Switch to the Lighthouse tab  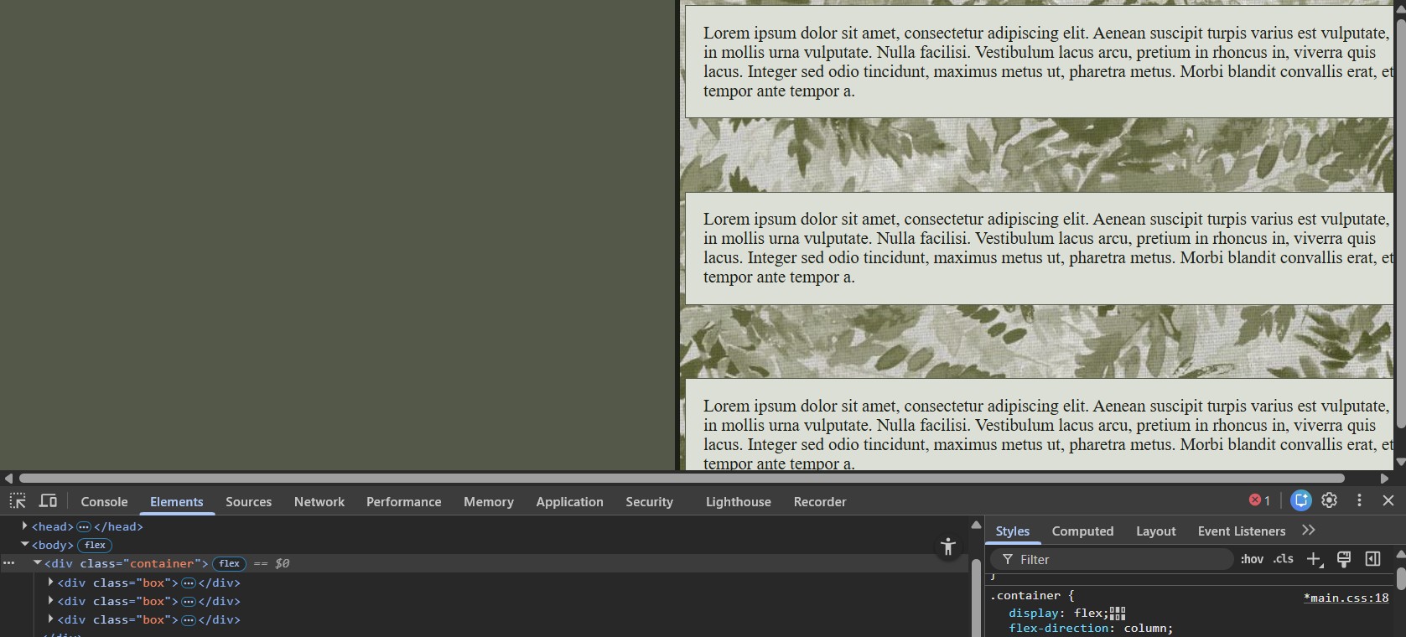[739, 502]
